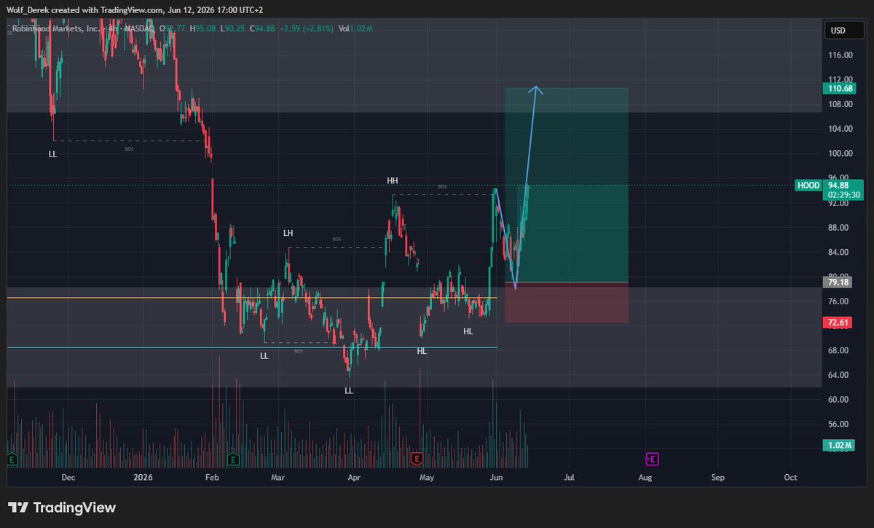
Task: Click the 108.00 price axis label
Action: [x=840, y=104]
